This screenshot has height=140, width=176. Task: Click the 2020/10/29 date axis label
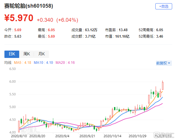(138, 136)
